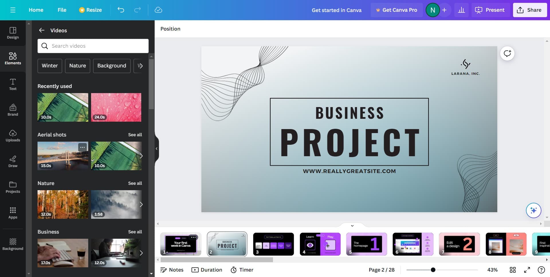Adjust the zoom slider handle
The height and width of the screenshot is (277, 550).
[433, 270]
